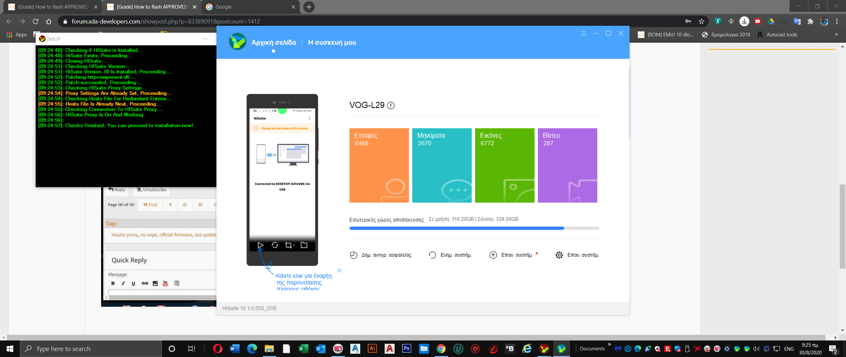This screenshot has width=846, height=357.
Task: Toggle underline formatting in Quick Reply
Action: 134,283
